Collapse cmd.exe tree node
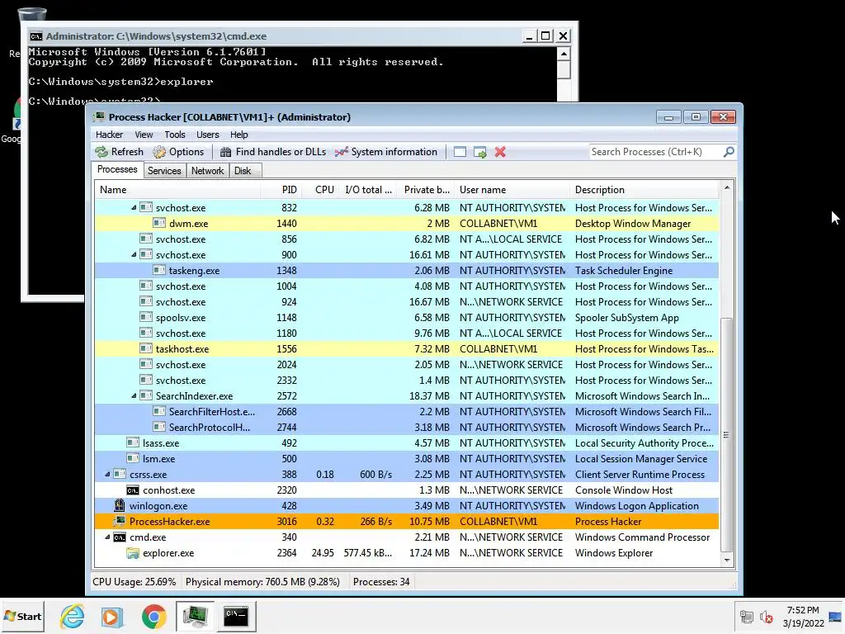 coord(107,537)
